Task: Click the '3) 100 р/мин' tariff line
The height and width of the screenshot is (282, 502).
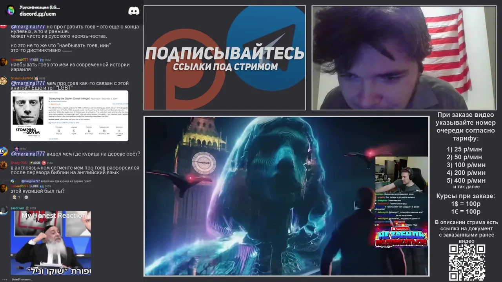Action: 466,165
